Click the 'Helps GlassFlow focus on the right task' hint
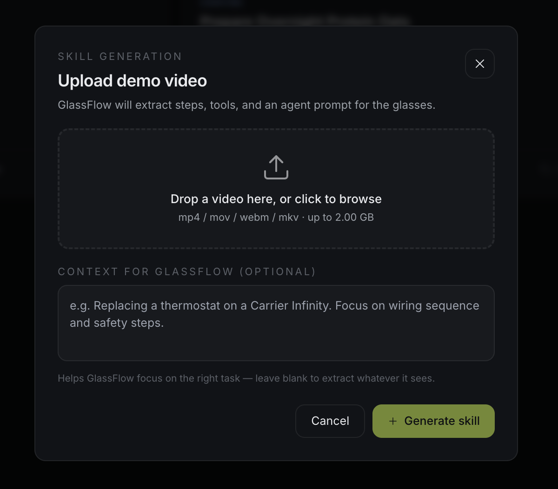 tap(246, 378)
